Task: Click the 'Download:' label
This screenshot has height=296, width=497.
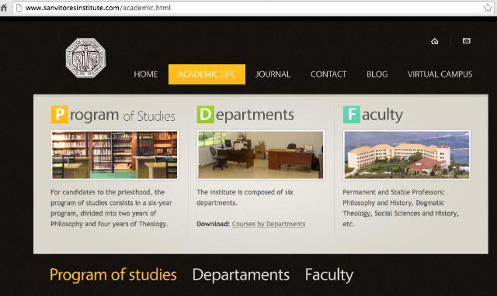Action: 213,224
